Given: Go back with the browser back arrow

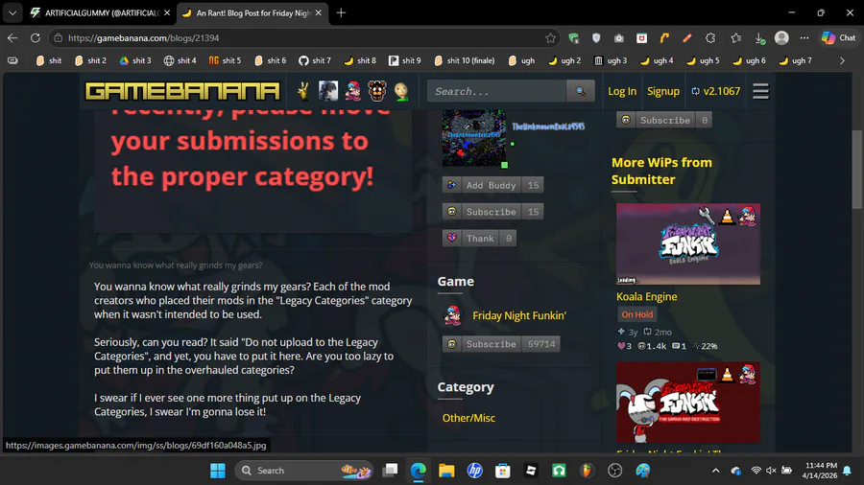Looking at the screenshot, I should click(12, 38).
